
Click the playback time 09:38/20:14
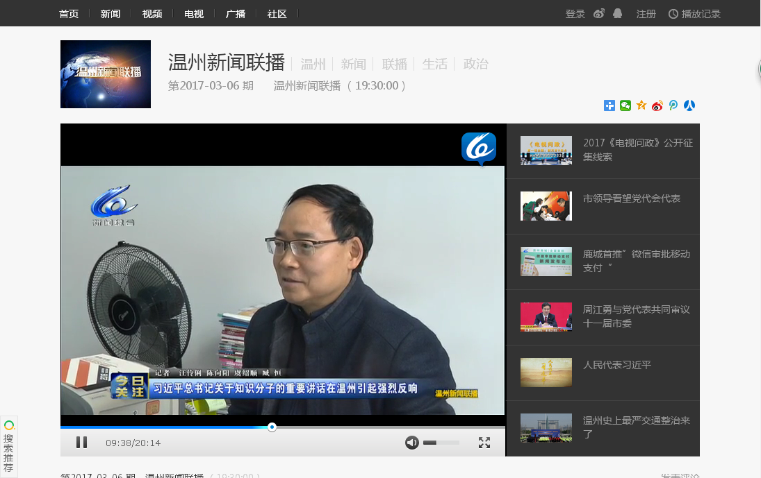pyautogui.click(x=133, y=443)
